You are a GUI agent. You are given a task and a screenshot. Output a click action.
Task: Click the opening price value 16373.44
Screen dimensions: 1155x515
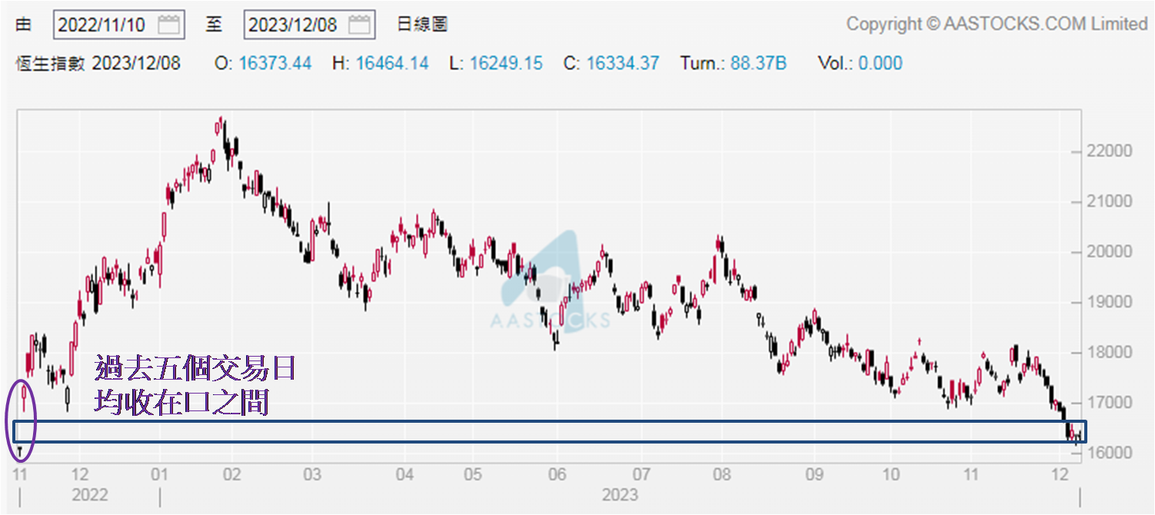275,64
